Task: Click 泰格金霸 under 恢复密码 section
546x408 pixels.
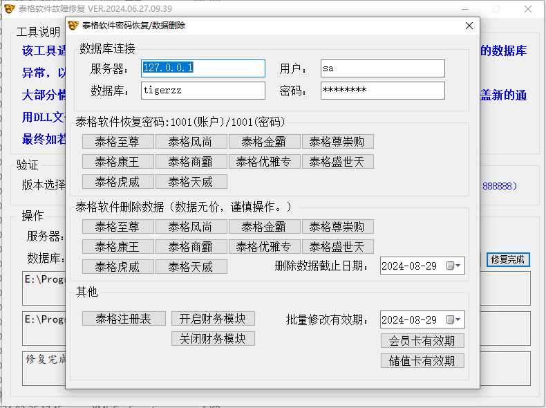Action: [265, 142]
